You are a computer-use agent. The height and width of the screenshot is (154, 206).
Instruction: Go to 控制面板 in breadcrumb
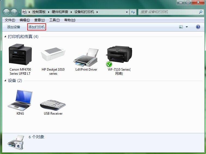pyautogui.click(x=39, y=12)
